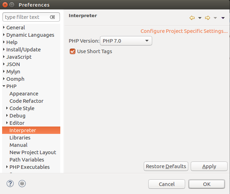Select the Code Style label

22,108
